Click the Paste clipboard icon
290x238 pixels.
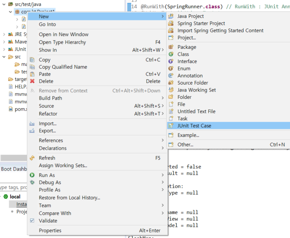[32, 74]
